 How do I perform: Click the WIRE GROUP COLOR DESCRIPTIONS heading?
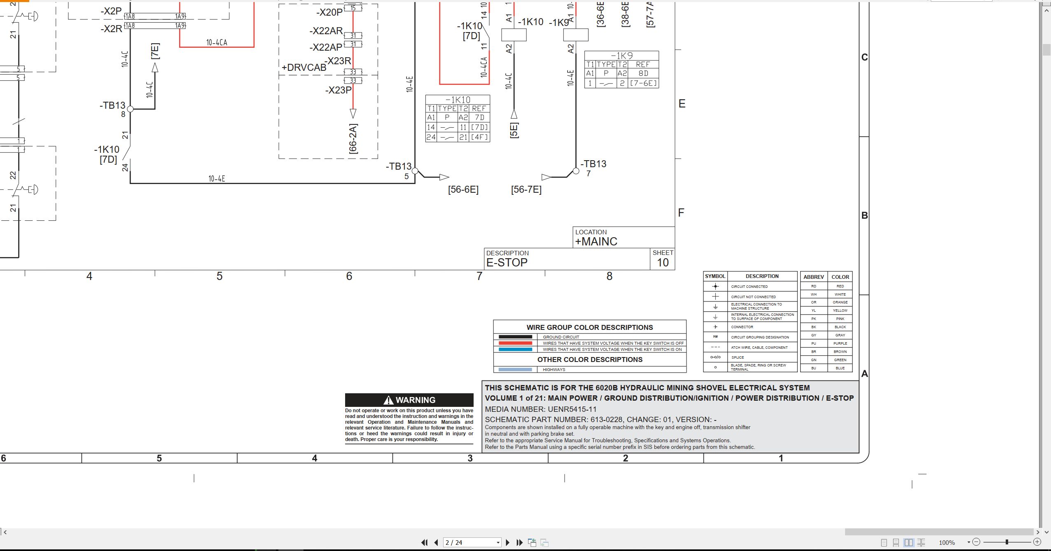click(590, 327)
